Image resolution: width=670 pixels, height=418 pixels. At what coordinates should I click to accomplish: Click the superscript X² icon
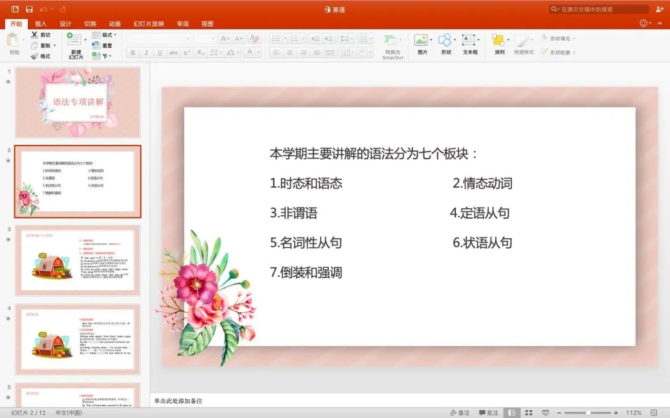coord(187,53)
